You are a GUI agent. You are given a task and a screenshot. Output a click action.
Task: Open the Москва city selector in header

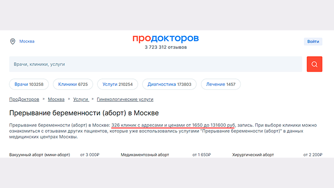pyautogui.click(x=26, y=41)
